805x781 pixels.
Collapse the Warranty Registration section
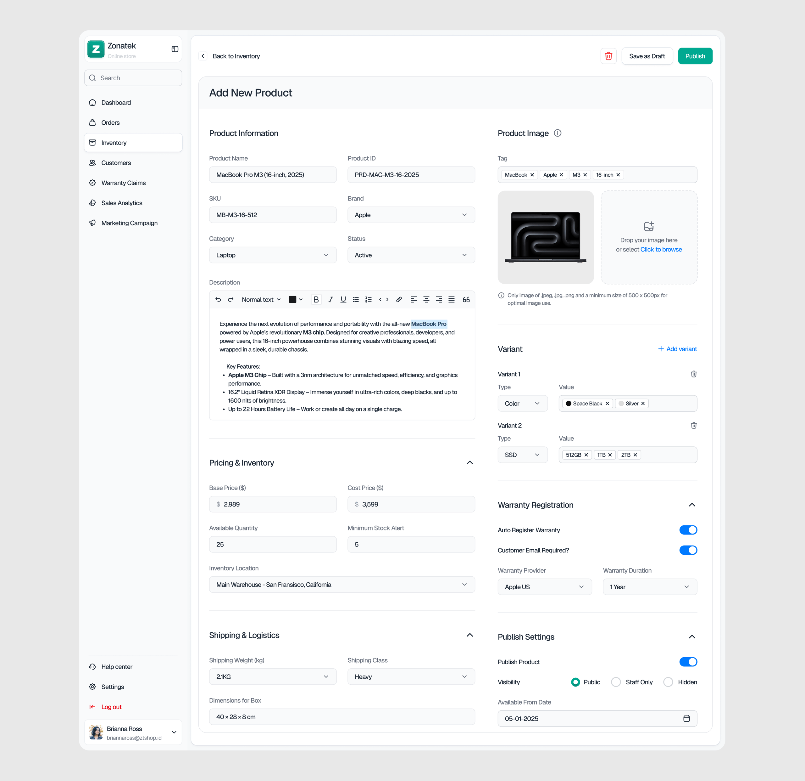click(692, 505)
